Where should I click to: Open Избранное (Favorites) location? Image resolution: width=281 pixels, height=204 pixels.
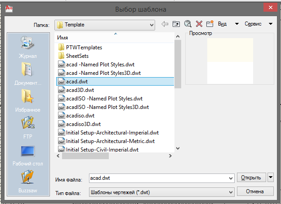click(x=27, y=101)
